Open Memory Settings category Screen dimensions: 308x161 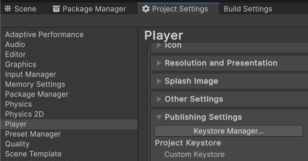pos(35,84)
